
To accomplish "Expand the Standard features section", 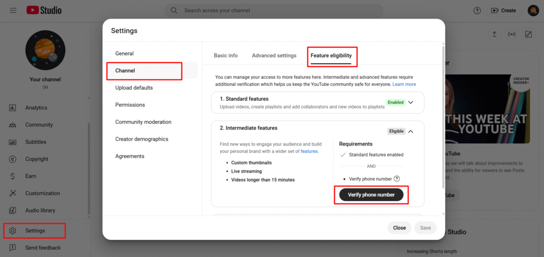I will pos(410,102).
